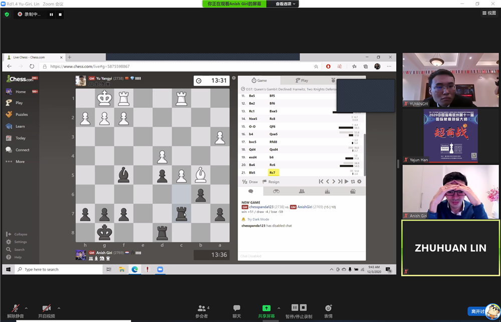This screenshot has height=322, width=501.
Task: Click Zoom Share Screen button
Action: 266,311
